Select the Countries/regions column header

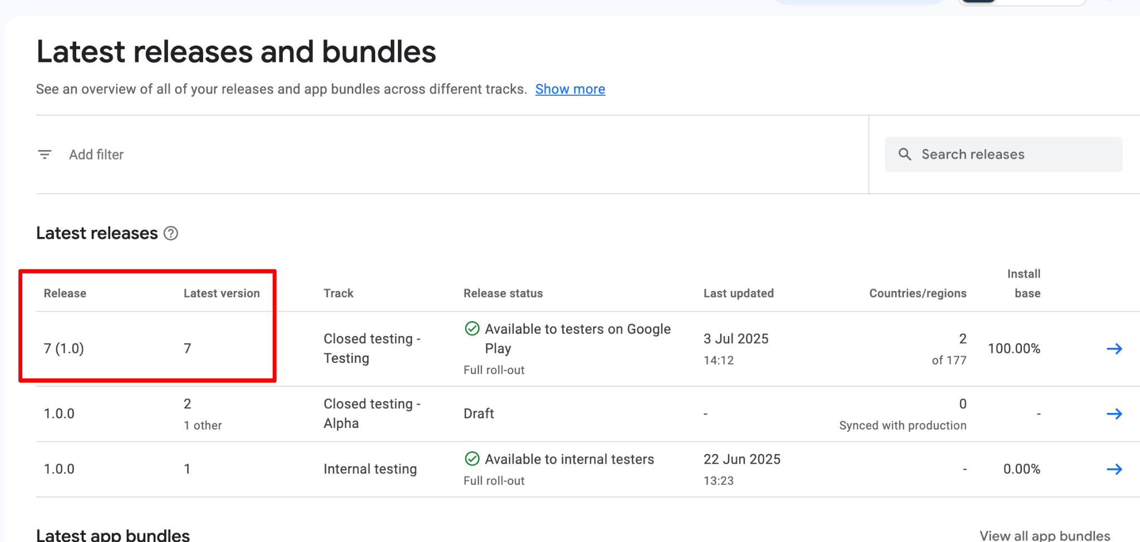pos(917,293)
